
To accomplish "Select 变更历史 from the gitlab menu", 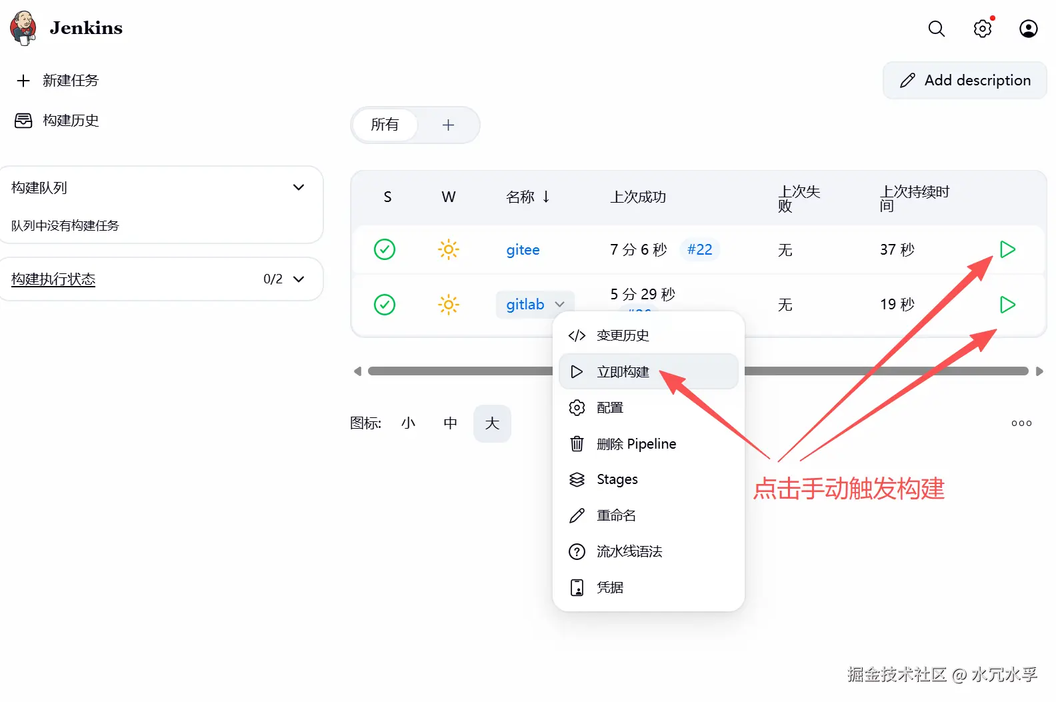I will 648,335.
